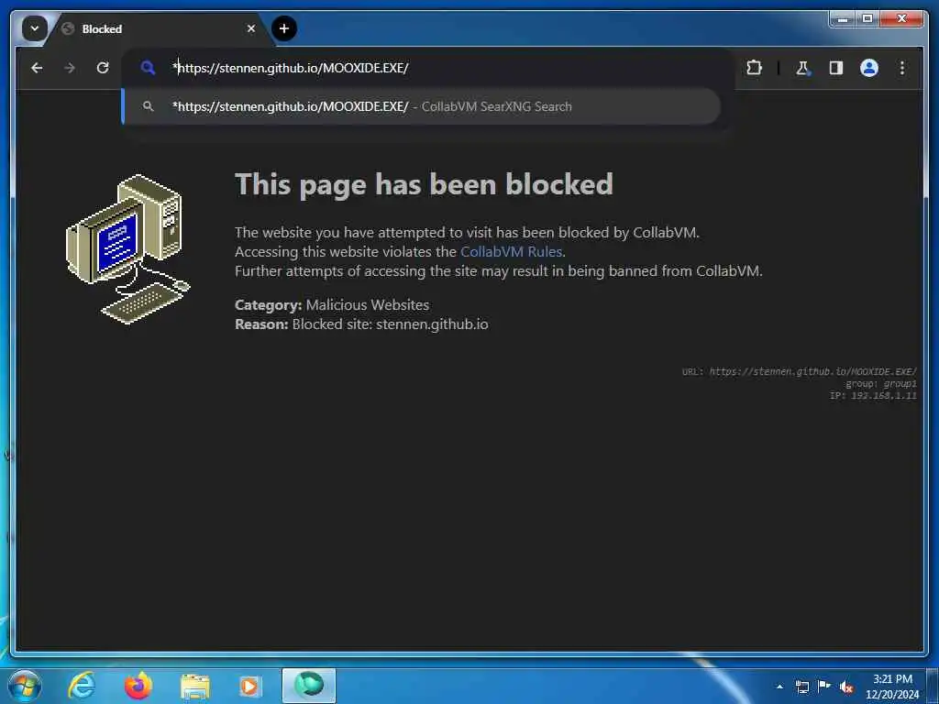Click the muted volume tray icon

pyautogui.click(x=846, y=687)
